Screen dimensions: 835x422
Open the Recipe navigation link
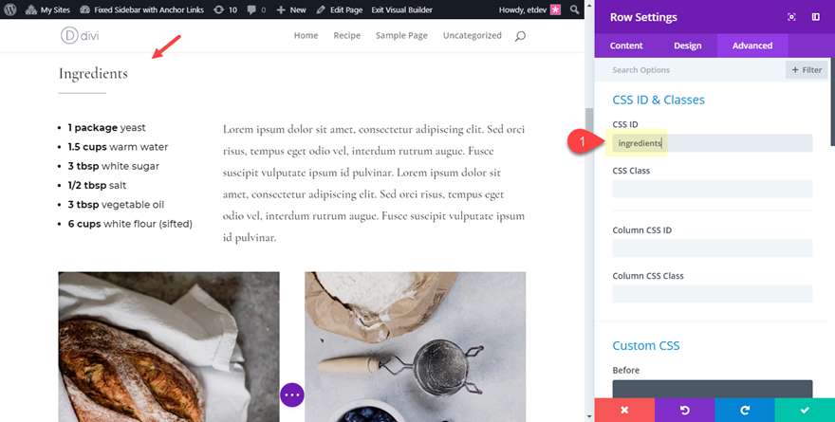pos(349,36)
